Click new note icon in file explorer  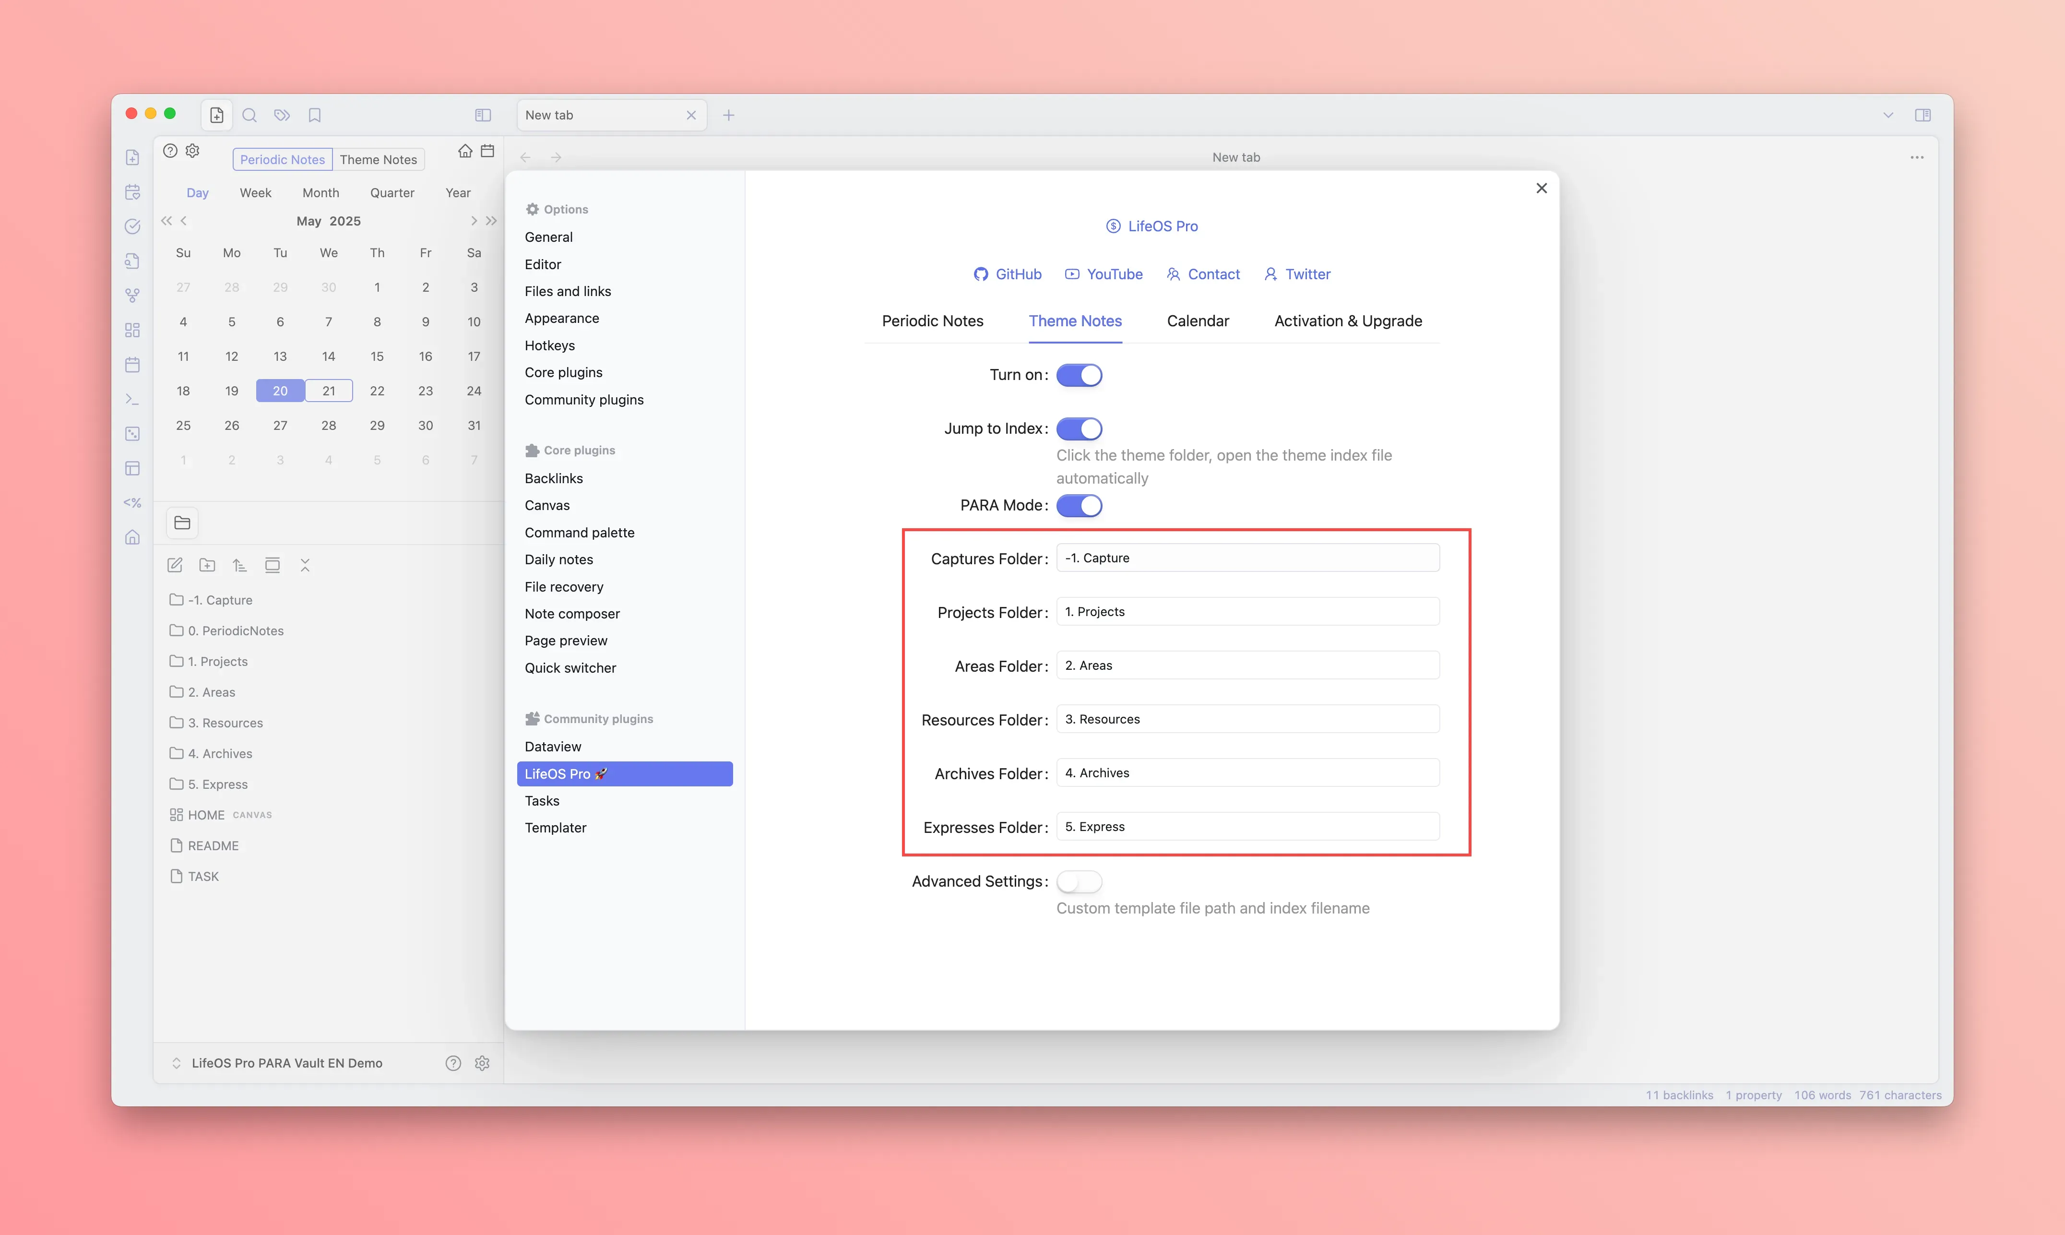click(175, 565)
